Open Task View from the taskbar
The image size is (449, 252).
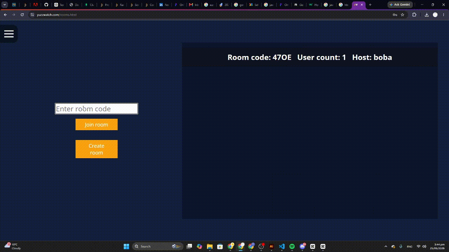189,246
